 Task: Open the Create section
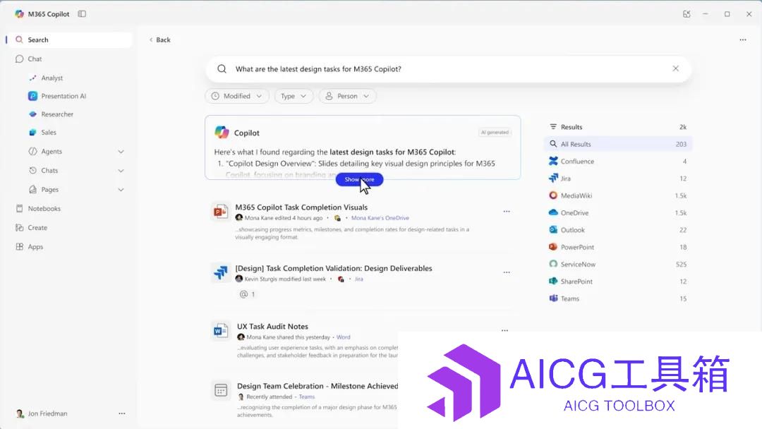37,227
